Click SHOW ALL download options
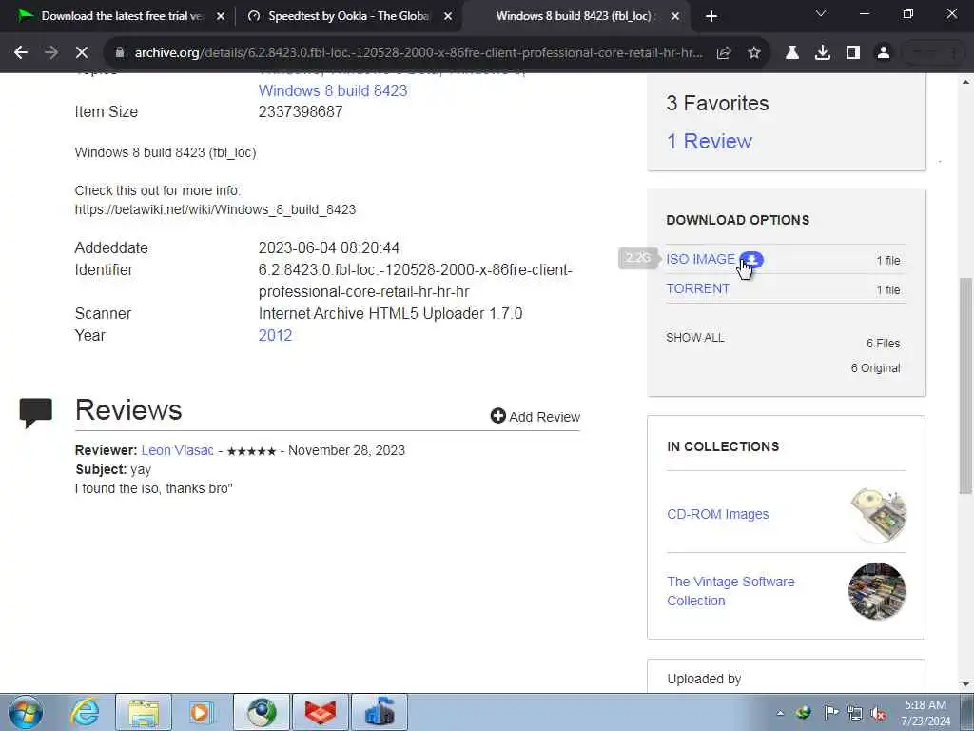The height and width of the screenshot is (731, 974). pos(695,338)
